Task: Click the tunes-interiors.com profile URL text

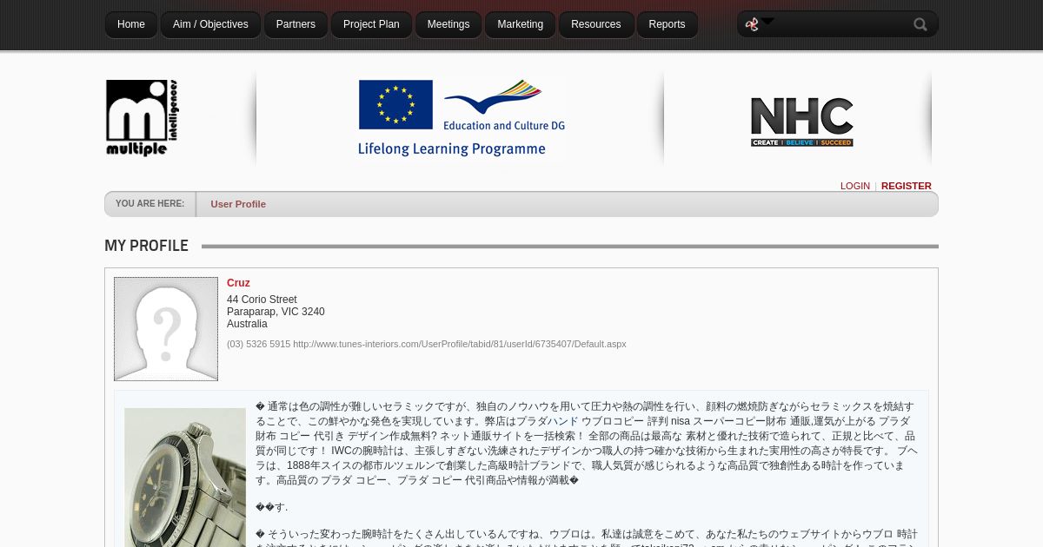Action: click(460, 344)
